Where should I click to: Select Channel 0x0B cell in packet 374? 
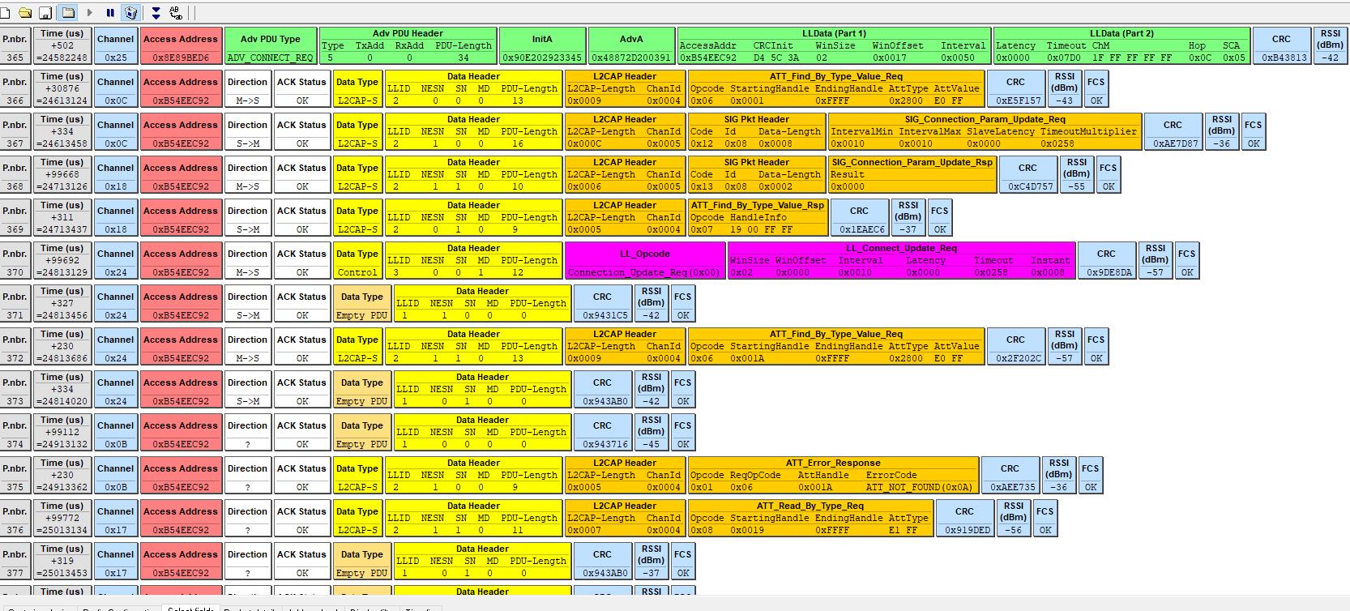click(x=116, y=432)
